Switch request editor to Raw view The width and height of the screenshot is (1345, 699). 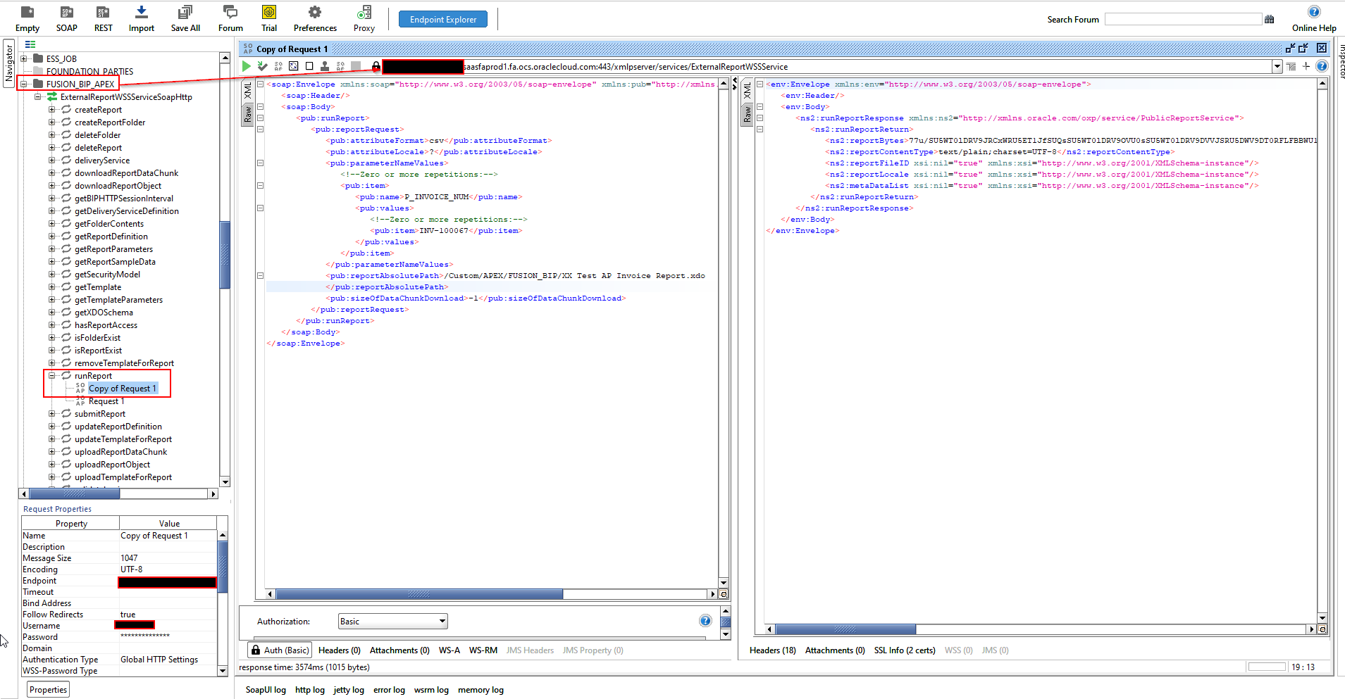pyautogui.click(x=248, y=114)
